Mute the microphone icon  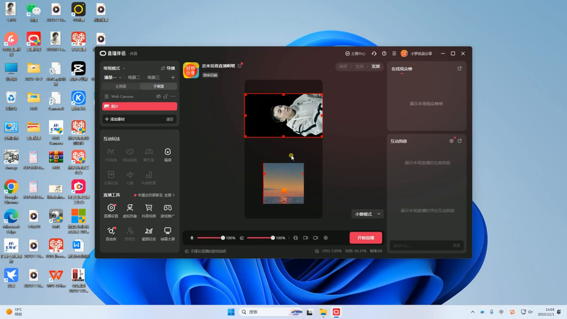(192, 238)
